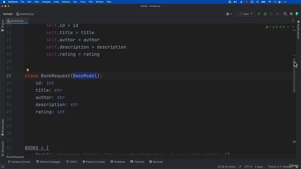
Task: Change indent setting 4 spaces in status bar
Action: click(x=260, y=167)
